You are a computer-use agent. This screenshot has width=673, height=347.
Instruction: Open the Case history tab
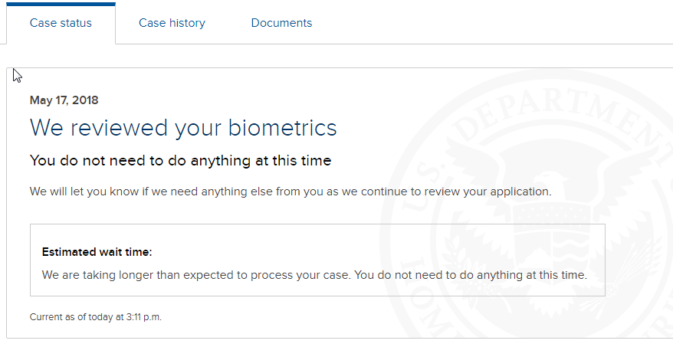click(172, 23)
